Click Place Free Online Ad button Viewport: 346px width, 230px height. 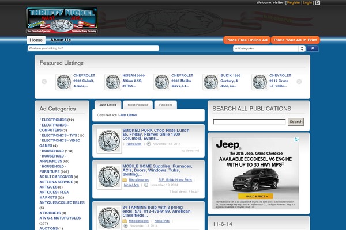click(247, 40)
